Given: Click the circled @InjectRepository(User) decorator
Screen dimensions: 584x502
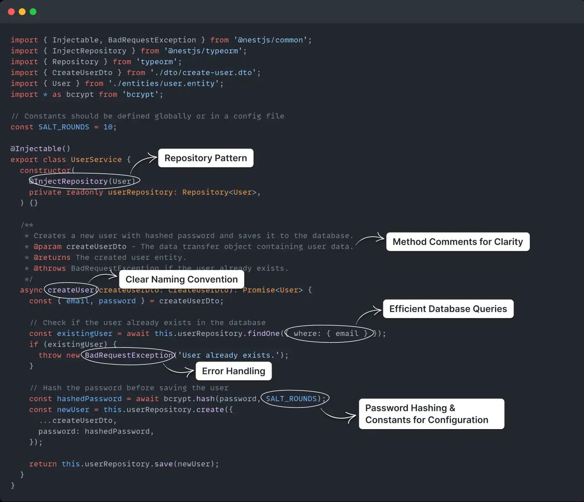Looking at the screenshot, I should (84, 181).
